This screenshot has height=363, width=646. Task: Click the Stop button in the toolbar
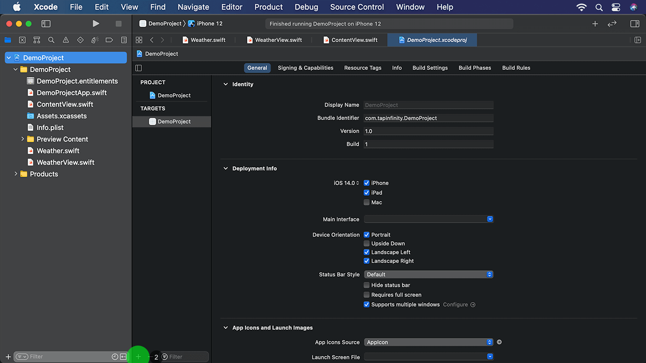[x=119, y=23]
